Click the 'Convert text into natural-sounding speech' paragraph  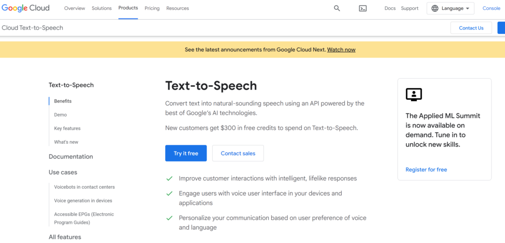click(x=265, y=108)
